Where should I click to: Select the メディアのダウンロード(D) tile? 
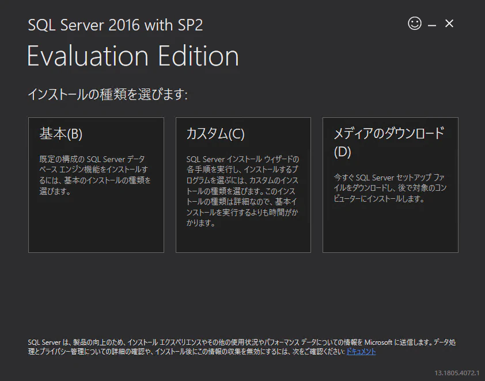pyautogui.click(x=391, y=185)
